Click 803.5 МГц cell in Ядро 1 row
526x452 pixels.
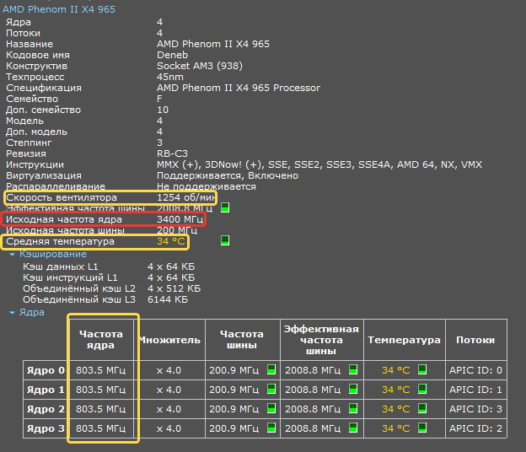point(100,390)
